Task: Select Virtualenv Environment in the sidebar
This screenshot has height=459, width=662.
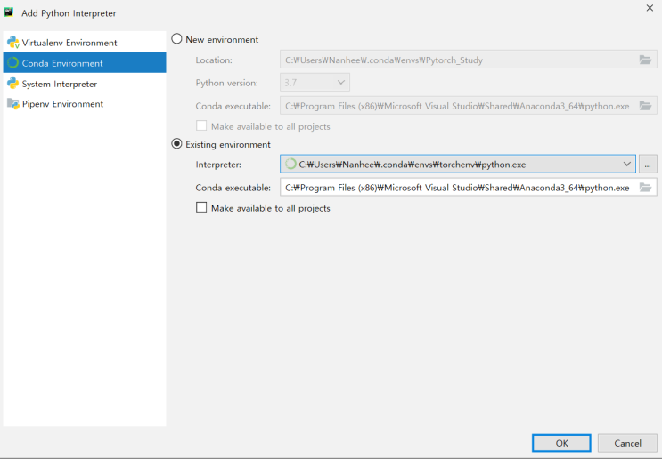Action: tap(85, 43)
